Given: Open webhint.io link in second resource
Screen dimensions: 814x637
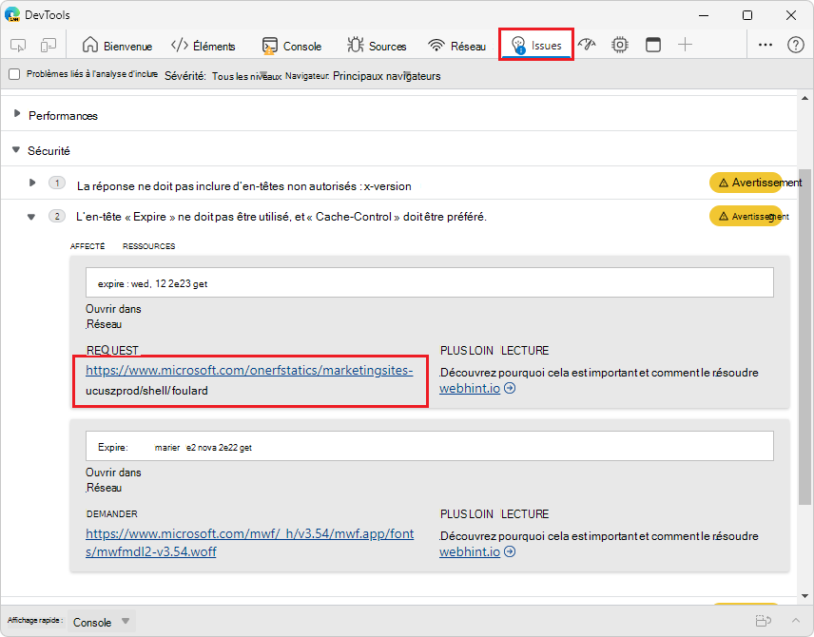Looking at the screenshot, I should coord(470,551).
